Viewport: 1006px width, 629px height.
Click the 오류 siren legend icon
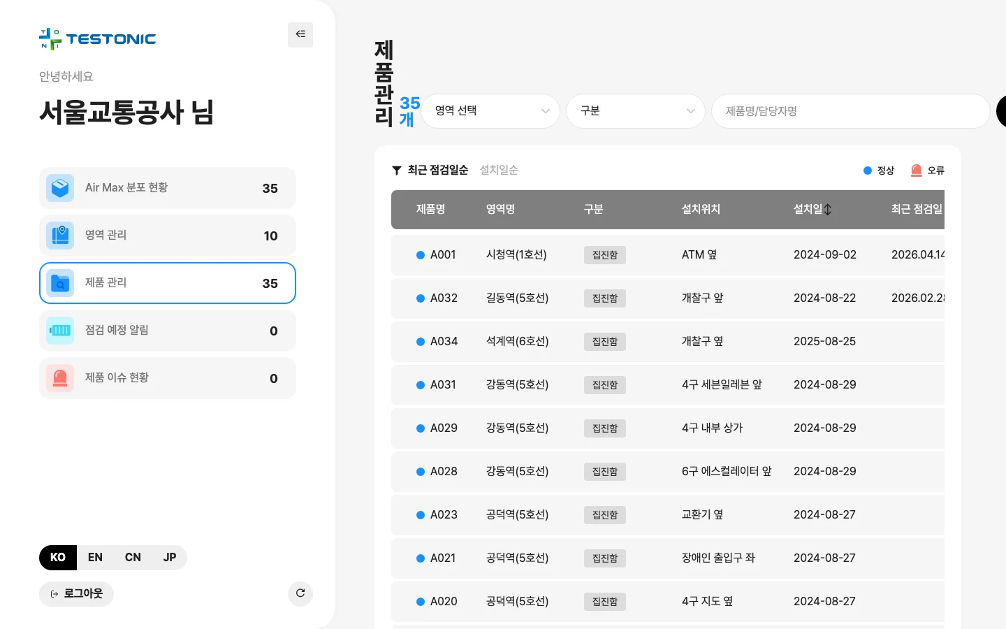click(917, 171)
